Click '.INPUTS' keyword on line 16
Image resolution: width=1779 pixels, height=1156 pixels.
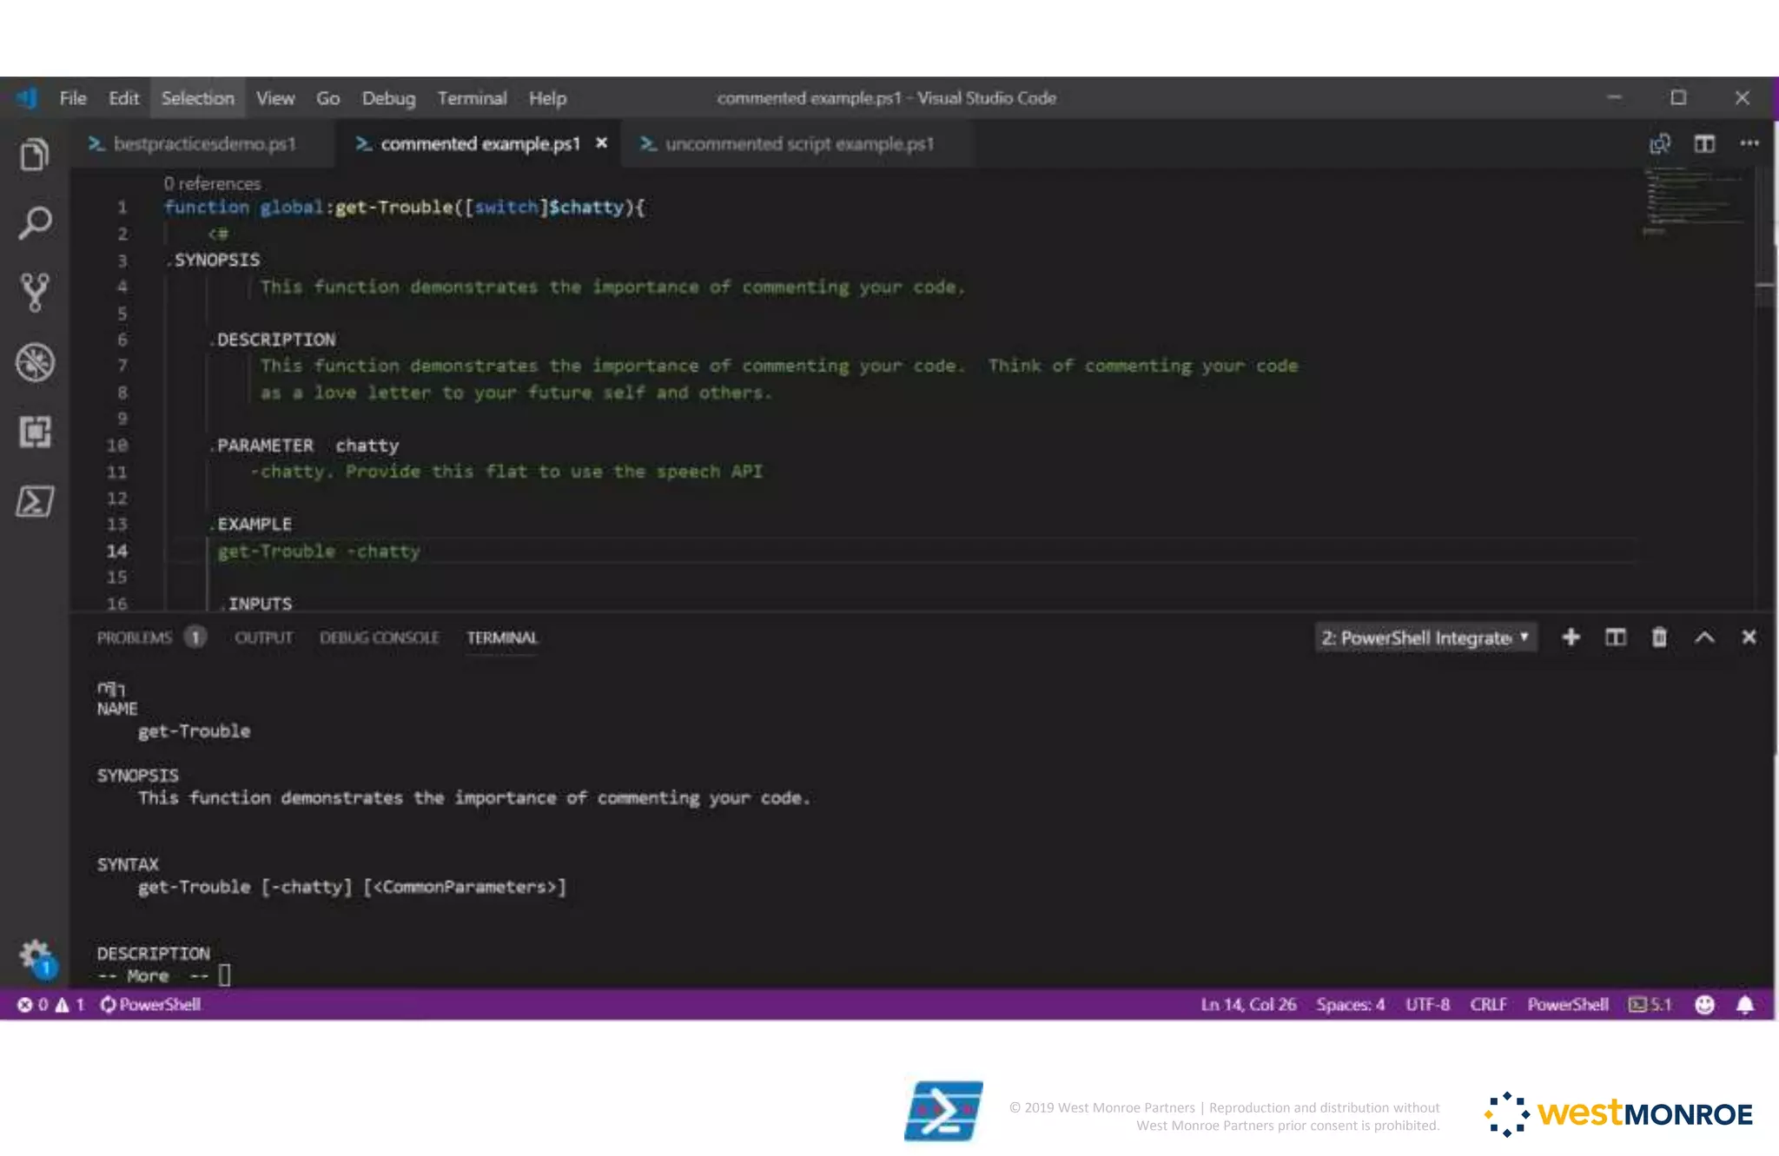point(255,603)
